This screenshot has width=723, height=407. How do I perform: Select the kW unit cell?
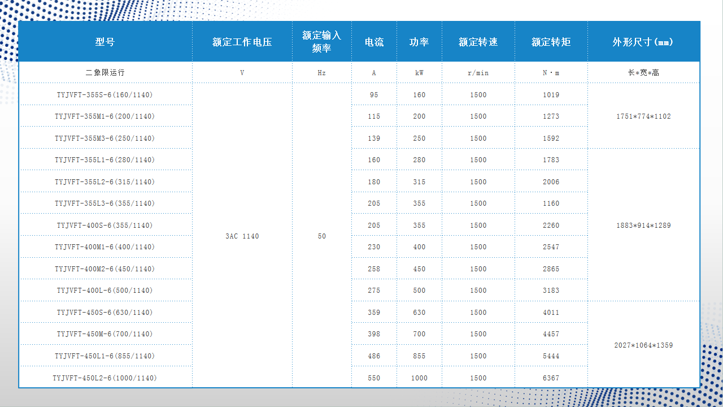[x=419, y=73]
